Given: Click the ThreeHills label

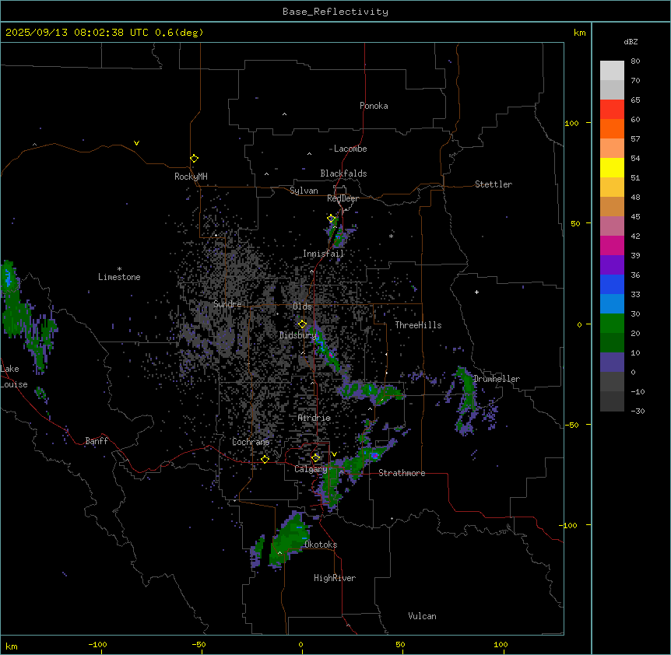Looking at the screenshot, I should pos(418,325).
